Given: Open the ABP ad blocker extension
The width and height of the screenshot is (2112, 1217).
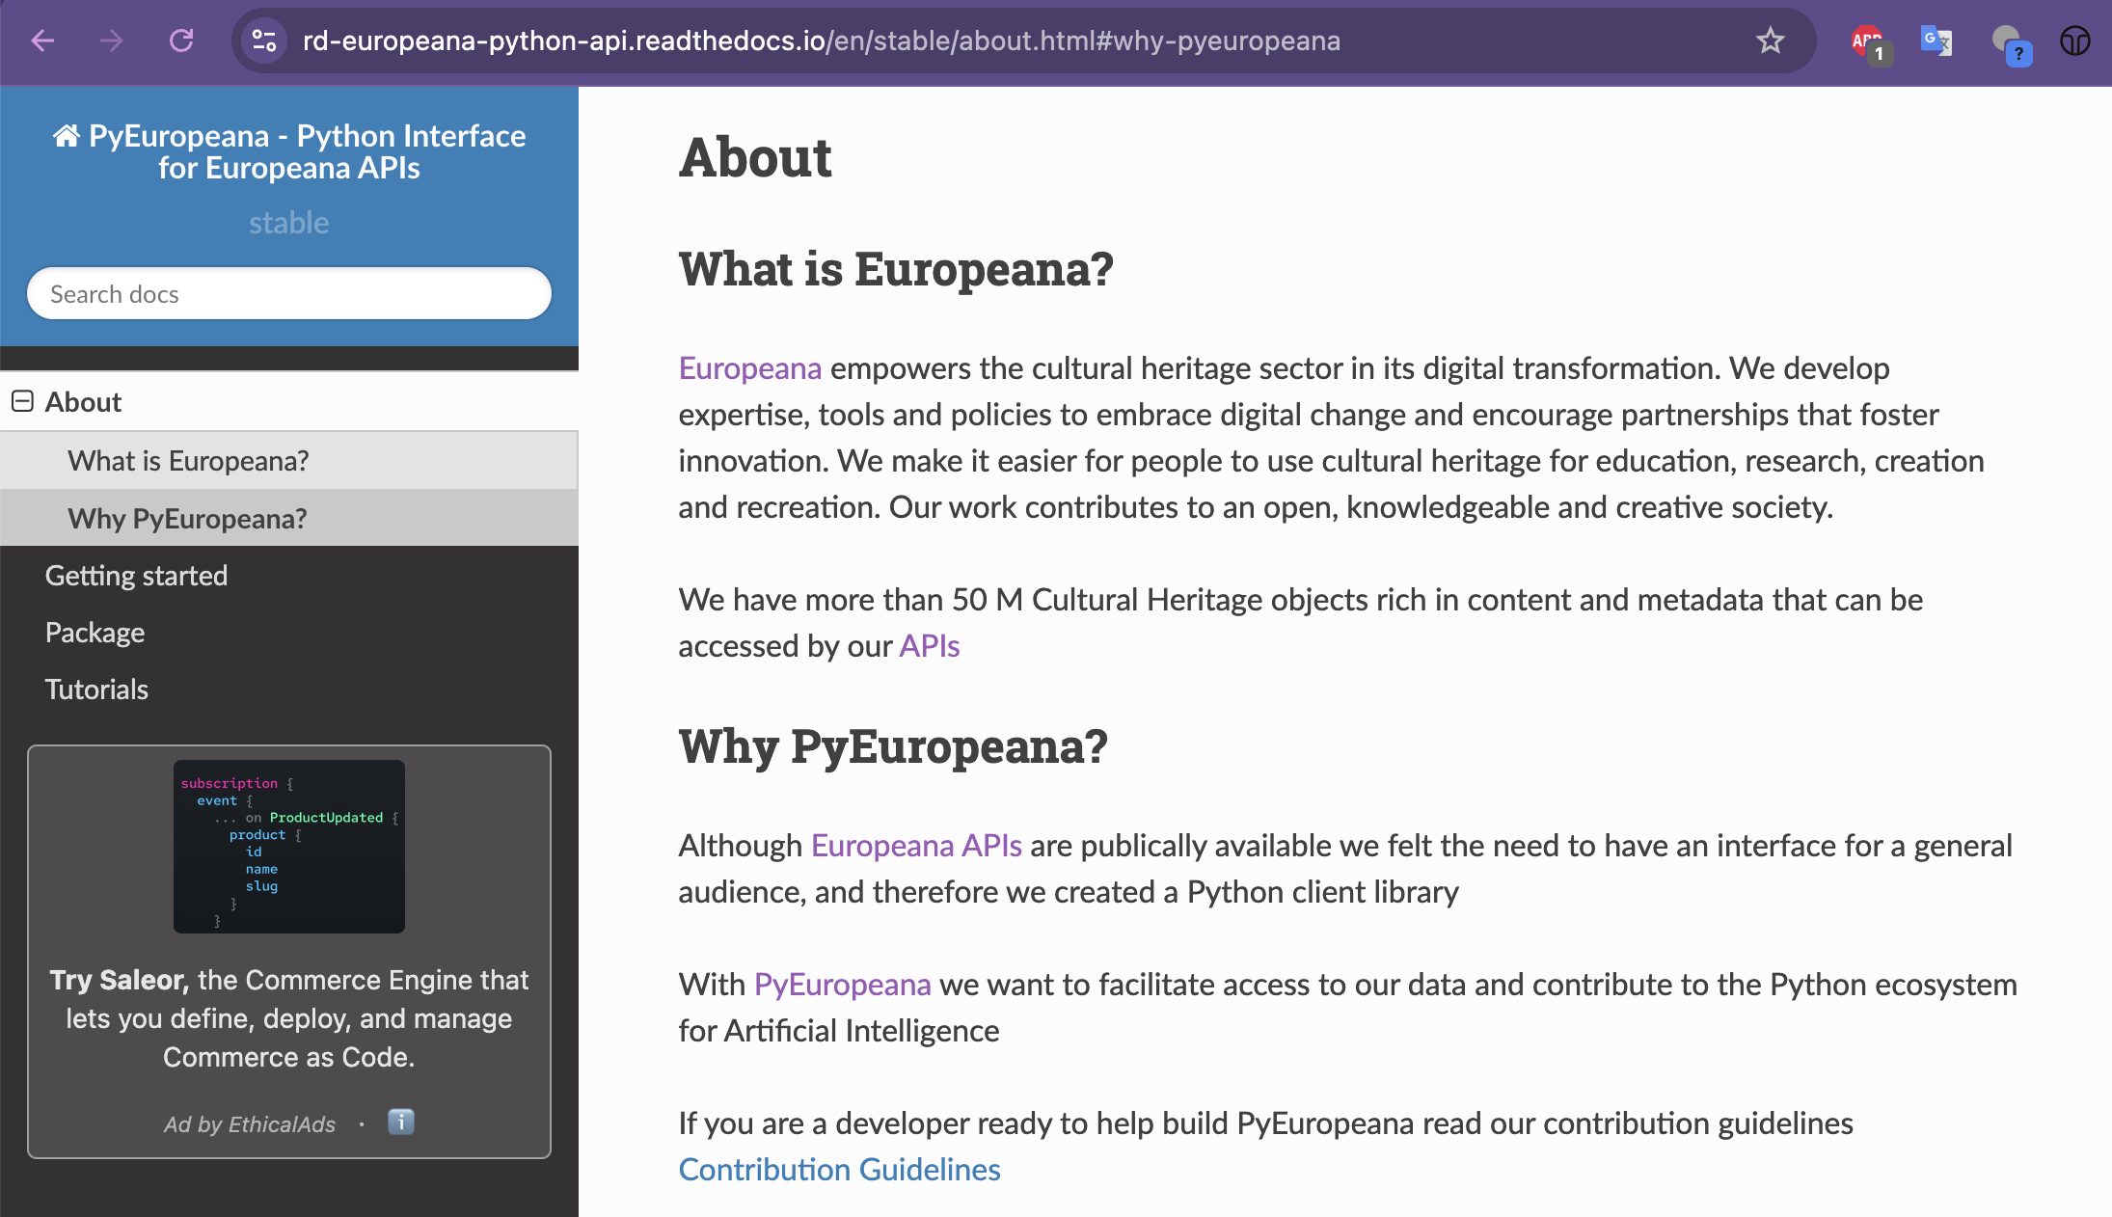Looking at the screenshot, I should point(1868,42).
